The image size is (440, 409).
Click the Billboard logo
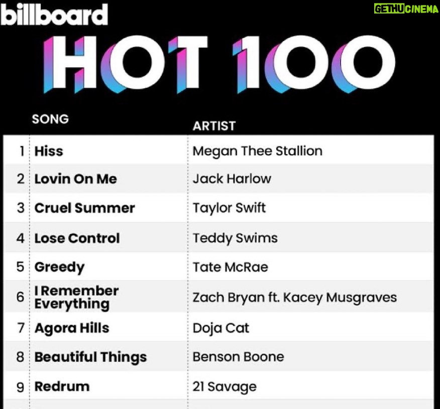point(54,15)
